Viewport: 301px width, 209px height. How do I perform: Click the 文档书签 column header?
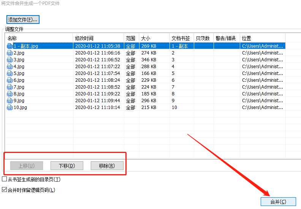point(182,38)
